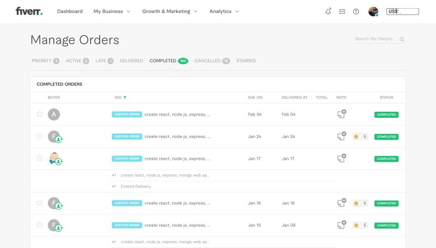The width and height of the screenshot is (436, 248).
Task: Expand the Growth & Marketing menu
Action: coord(170,11)
